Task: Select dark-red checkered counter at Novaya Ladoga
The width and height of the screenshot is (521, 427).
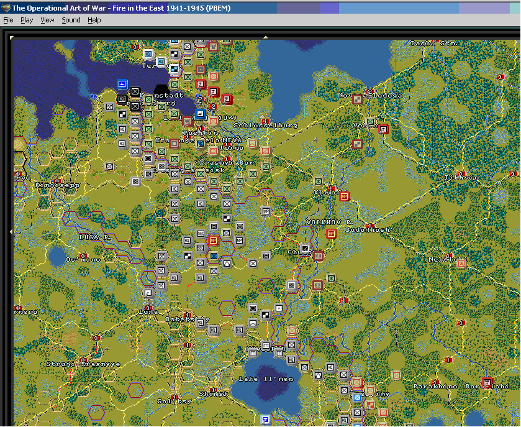Action: 357,99
